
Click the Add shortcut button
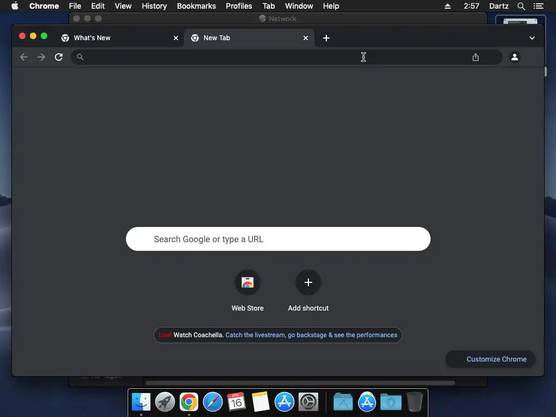pos(308,291)
